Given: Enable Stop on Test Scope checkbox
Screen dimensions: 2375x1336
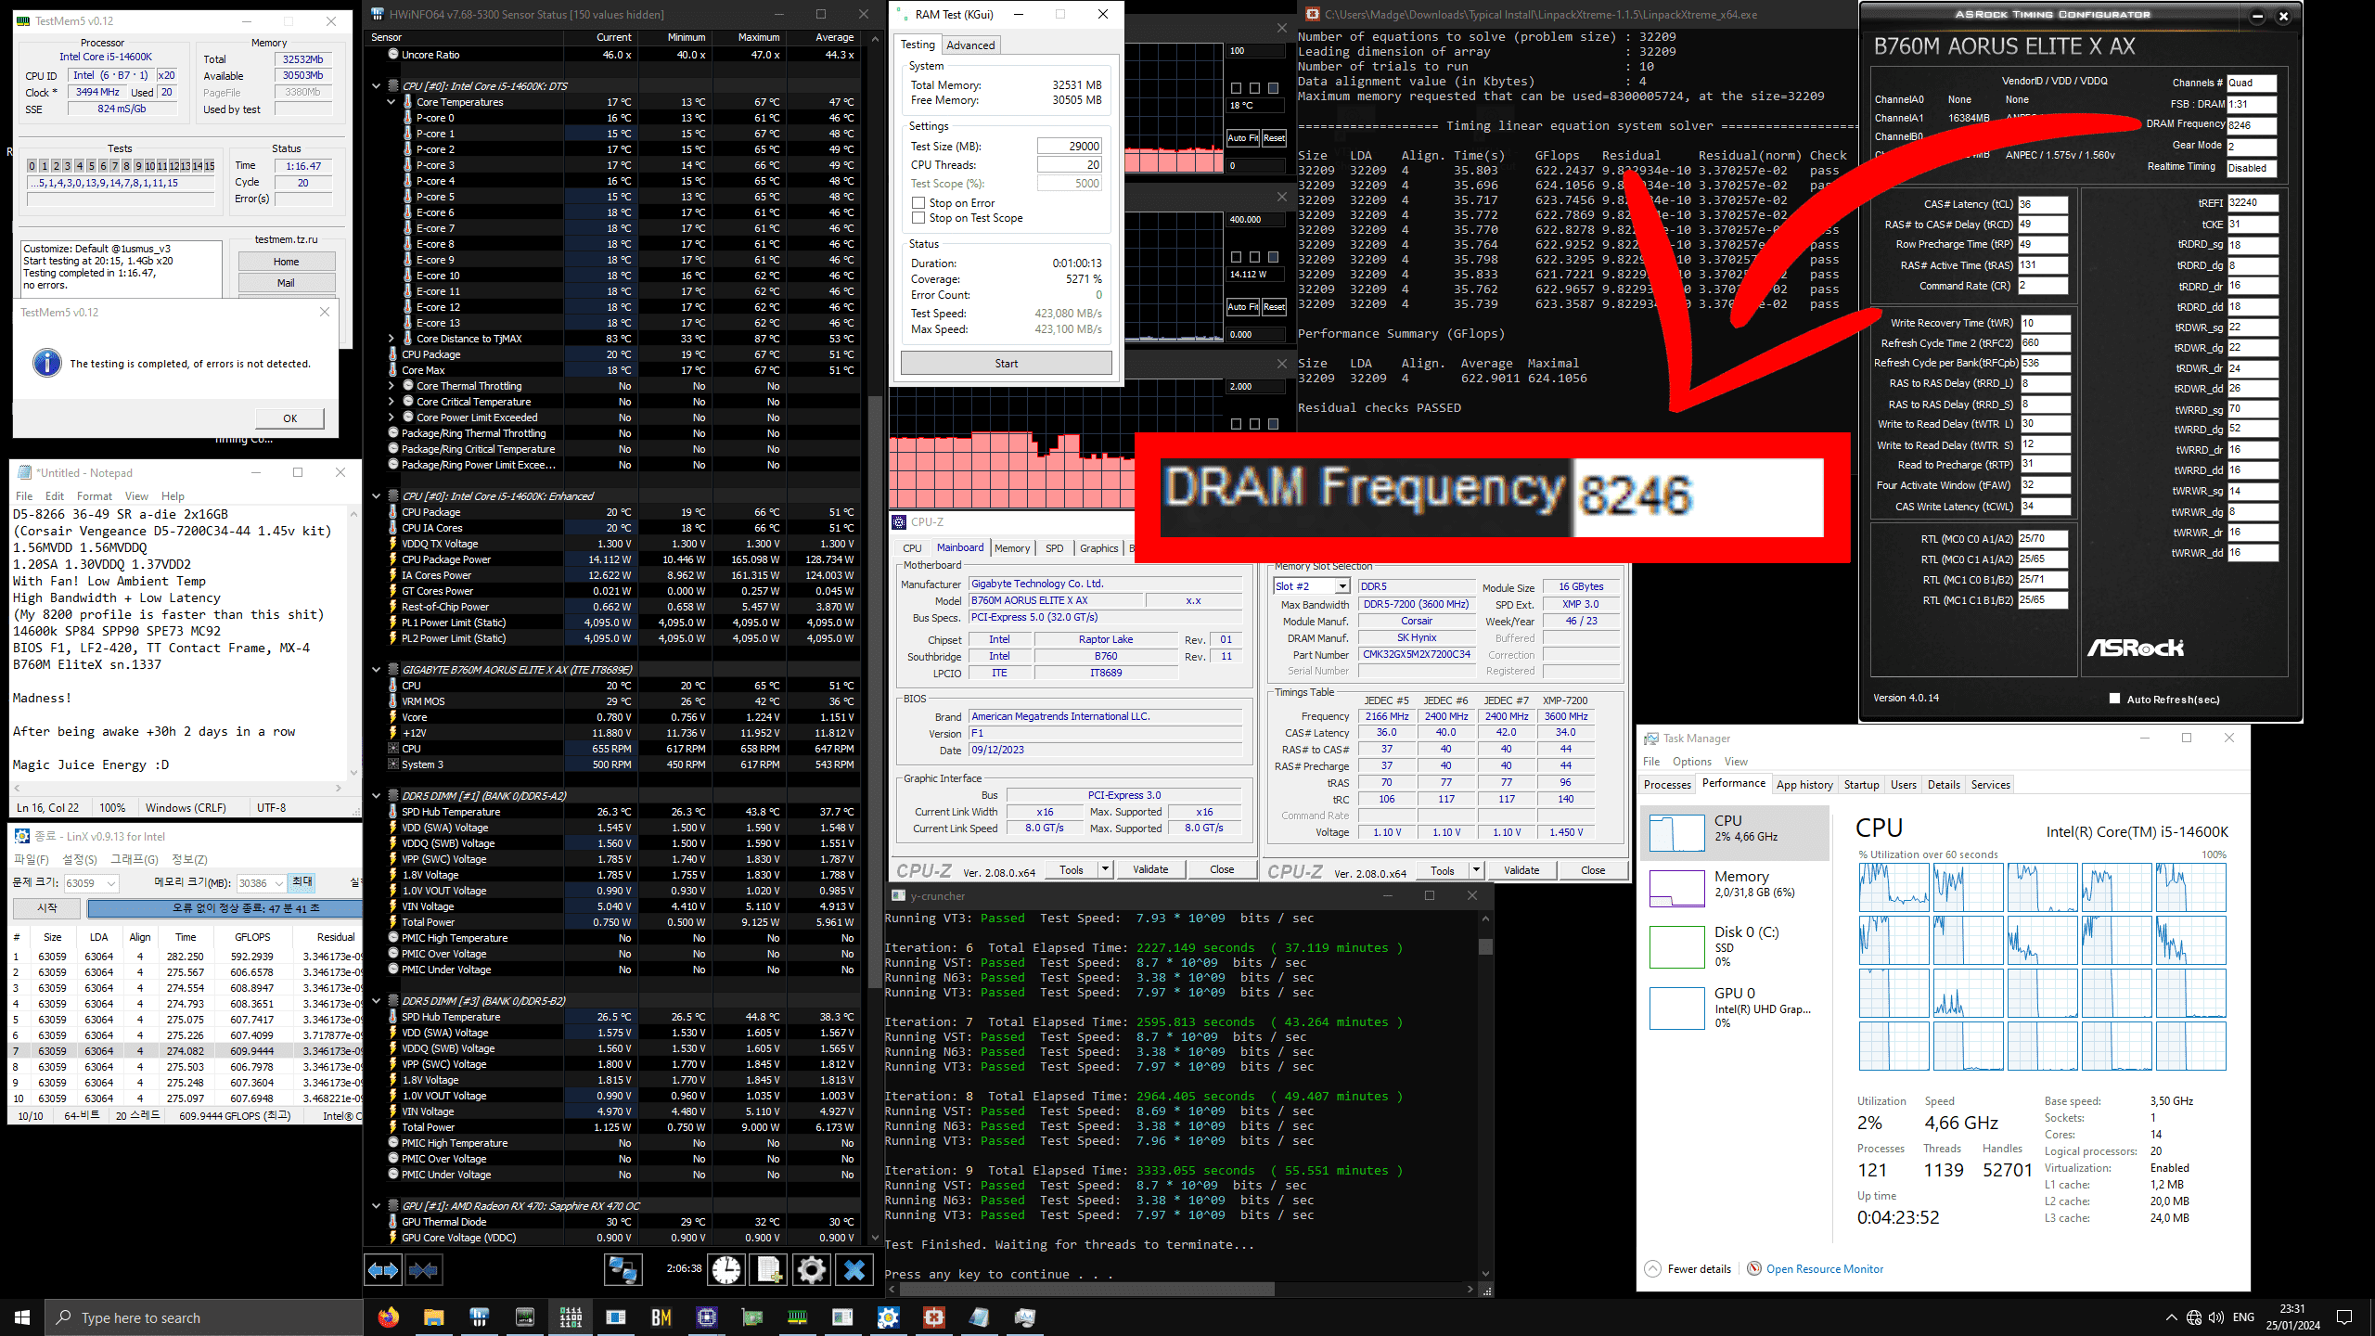Looking at the screenshot, I should [x=918, y=218].
